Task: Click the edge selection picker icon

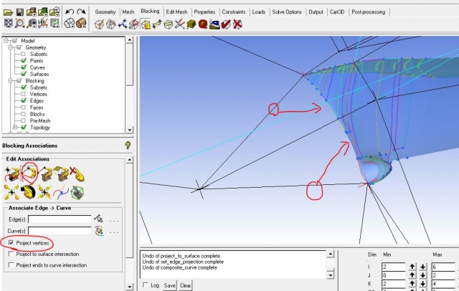Action: click(x=98, y=218)
